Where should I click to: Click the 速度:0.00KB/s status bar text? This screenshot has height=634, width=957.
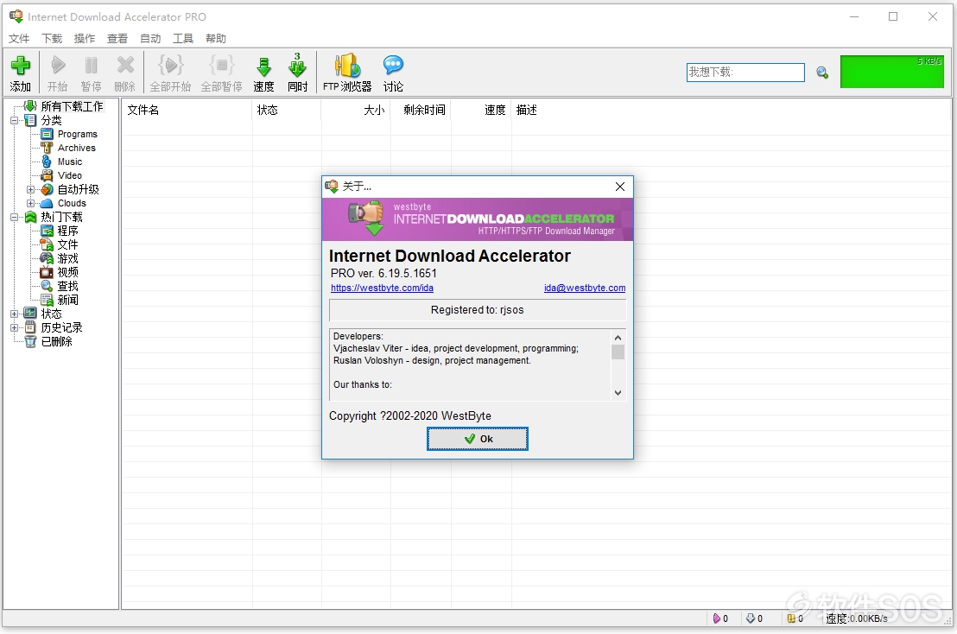856,618
